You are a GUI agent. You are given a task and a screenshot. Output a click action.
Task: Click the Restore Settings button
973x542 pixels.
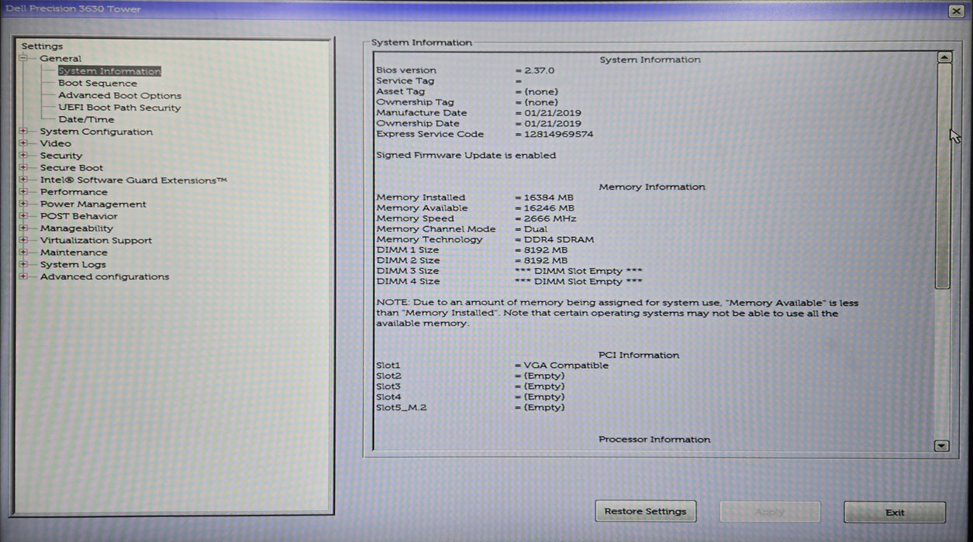coord(645,512)
